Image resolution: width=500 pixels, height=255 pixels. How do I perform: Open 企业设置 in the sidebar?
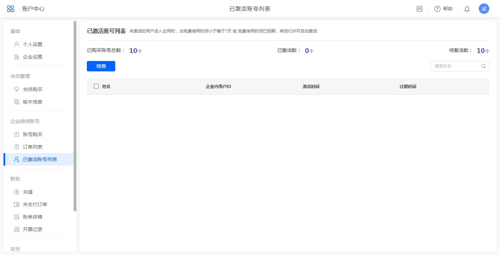[x=33, y=57]
